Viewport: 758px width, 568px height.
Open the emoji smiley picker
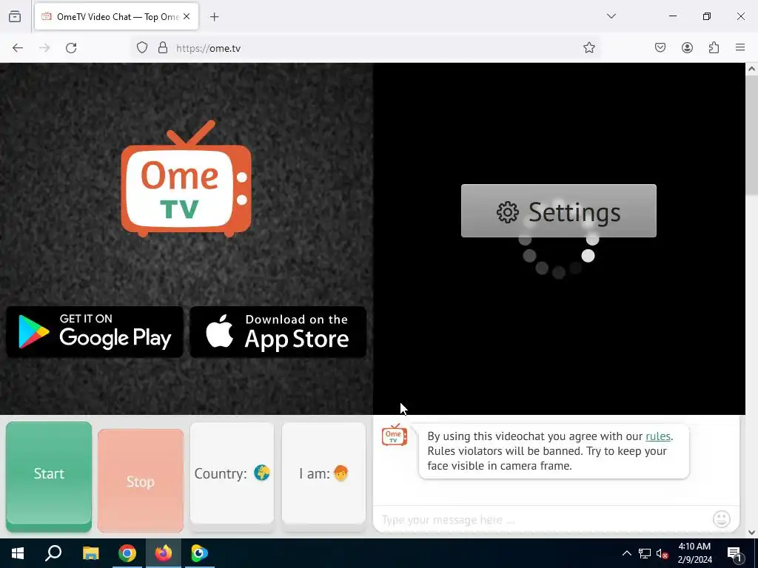722,519
